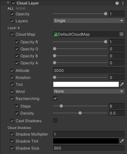This screenshot has width=127, height=154.
Task: Click the black Shadow Tint swatch
Action: (x=86, y=141)
